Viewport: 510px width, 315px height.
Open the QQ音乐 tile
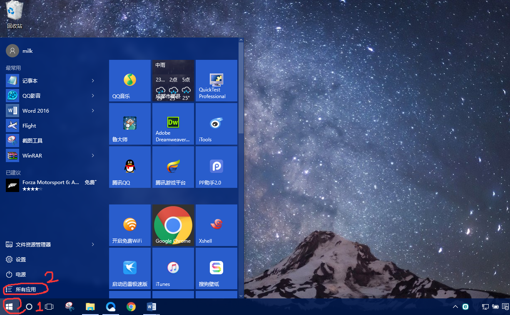(130, 81)
